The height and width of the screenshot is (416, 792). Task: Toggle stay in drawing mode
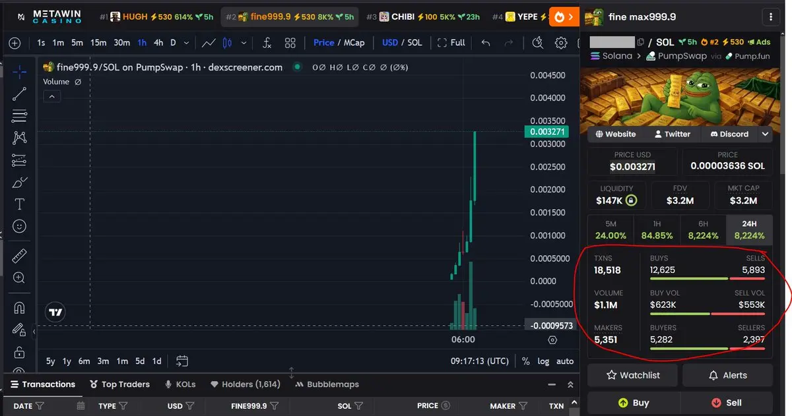pyautogui.click(x=20, y=329)
